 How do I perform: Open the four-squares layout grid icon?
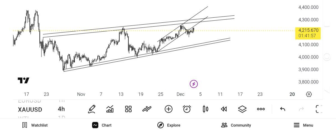(128, 109)
